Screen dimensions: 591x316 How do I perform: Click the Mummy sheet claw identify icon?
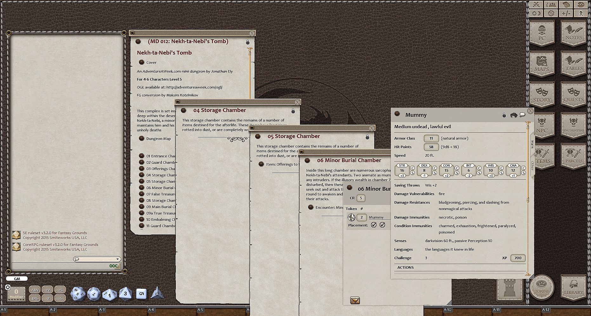514,115
